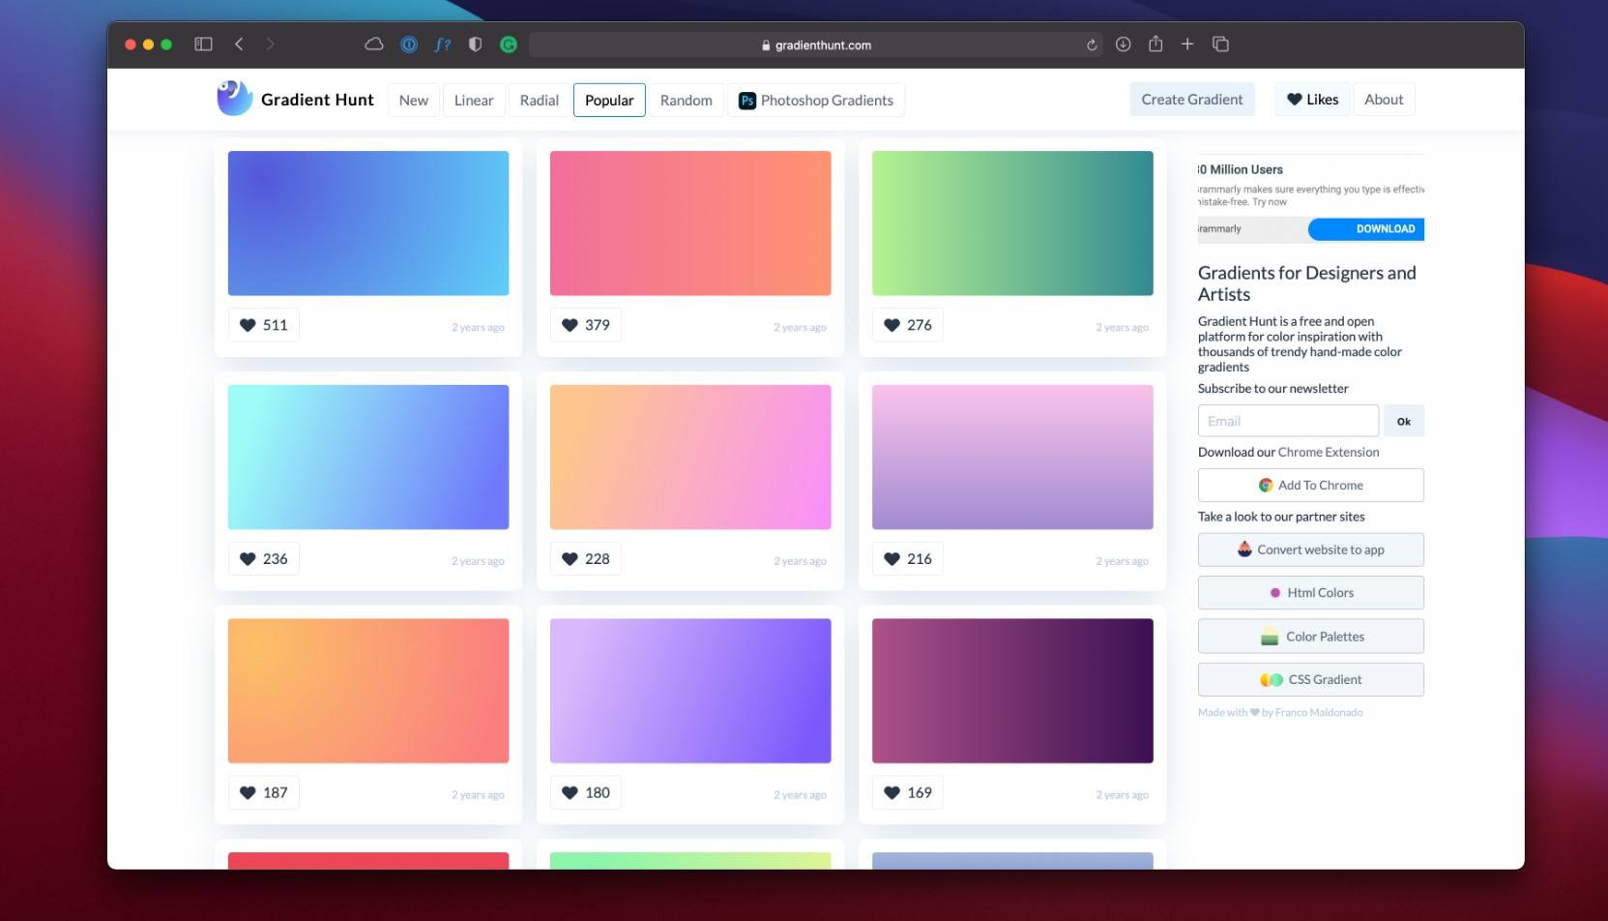Switch to the New tab
This screenshot has height=921, width=1608.
click(x=414, y=101)
